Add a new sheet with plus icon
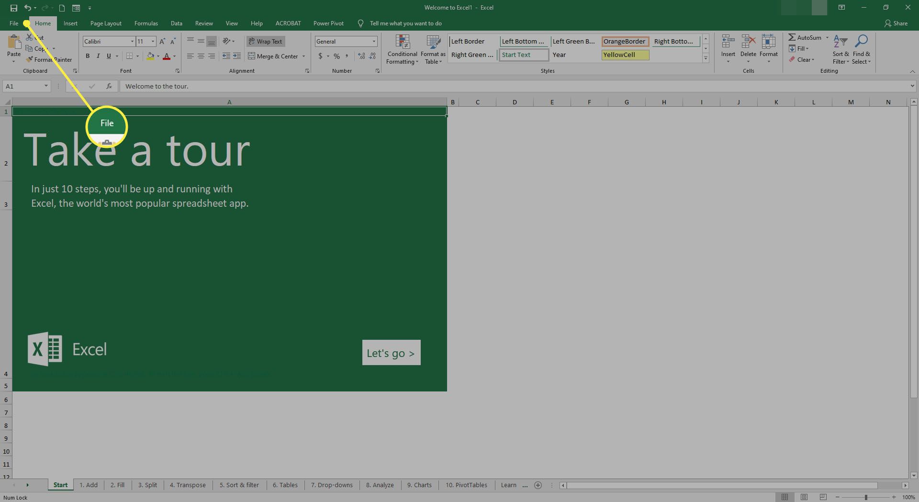Viewport: 919px width, 502px height. [x=538, y=485]
